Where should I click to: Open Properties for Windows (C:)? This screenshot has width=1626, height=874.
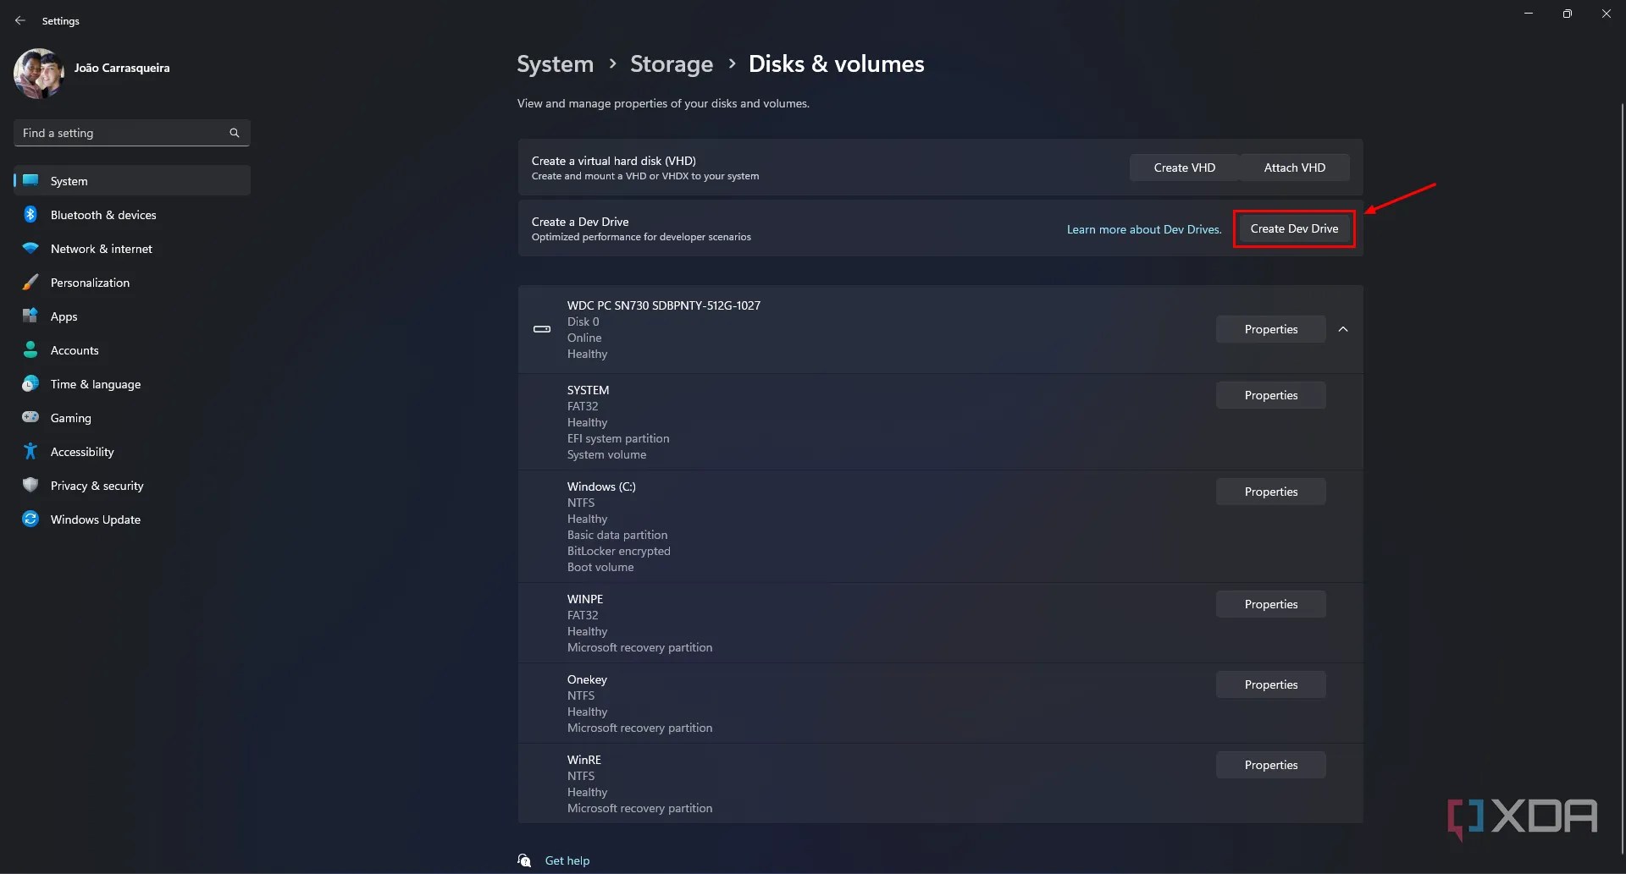pyautogui.click(x=1270, y=491)
